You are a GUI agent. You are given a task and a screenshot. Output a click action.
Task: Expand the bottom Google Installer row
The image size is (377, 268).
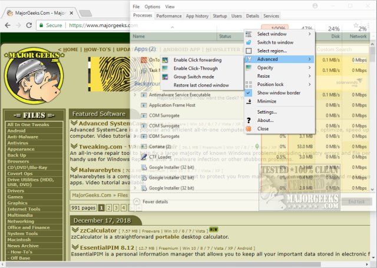[x=135, y=188]
